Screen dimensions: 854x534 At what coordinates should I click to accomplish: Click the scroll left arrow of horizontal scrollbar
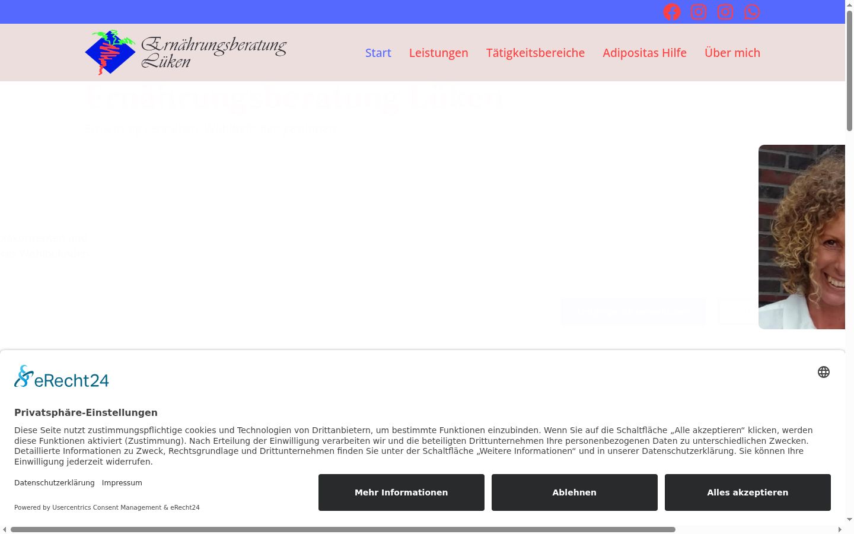(5, 529)
